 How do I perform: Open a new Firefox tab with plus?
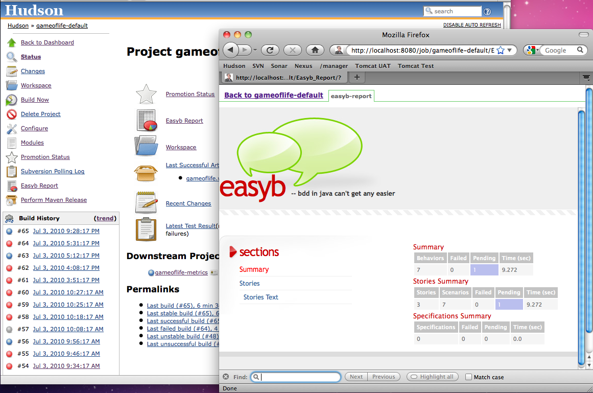point(357,77)
